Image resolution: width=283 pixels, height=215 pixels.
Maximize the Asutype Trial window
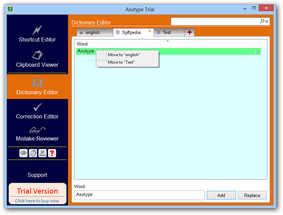click(254, 8)
